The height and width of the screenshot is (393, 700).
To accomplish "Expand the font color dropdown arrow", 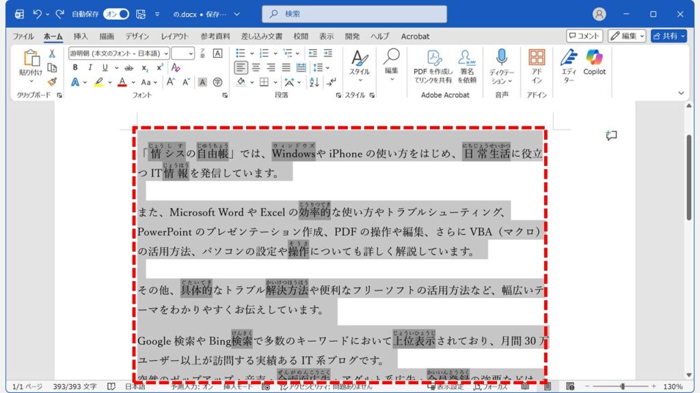I will point(133,82).
